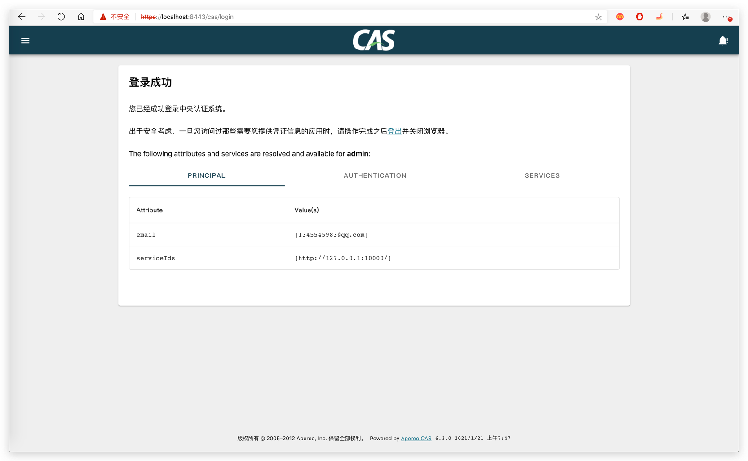Image resolution: width=748 pixels, height=461 pixels.
Task: Select the PRINCIPAL tab
Action: [207, 175]
